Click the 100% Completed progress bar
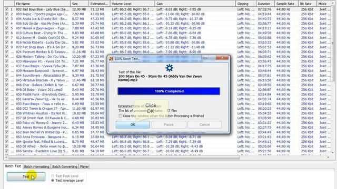 168,91
